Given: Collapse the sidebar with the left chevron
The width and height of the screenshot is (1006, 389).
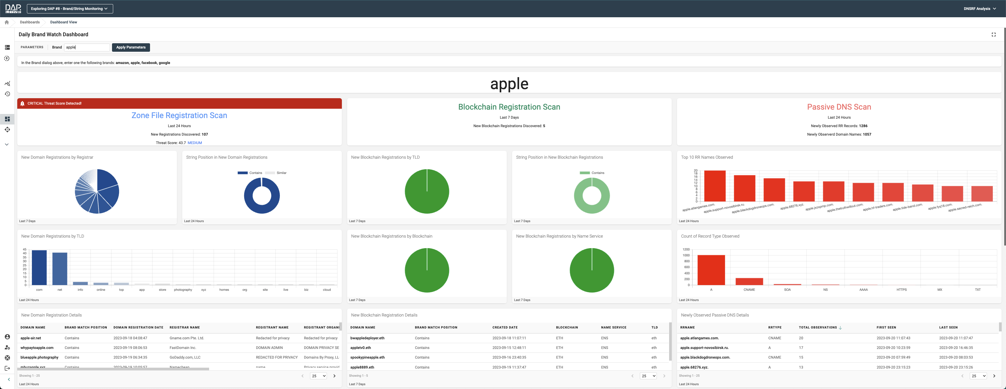Looking at the screenshot, I should click(8, 379).
